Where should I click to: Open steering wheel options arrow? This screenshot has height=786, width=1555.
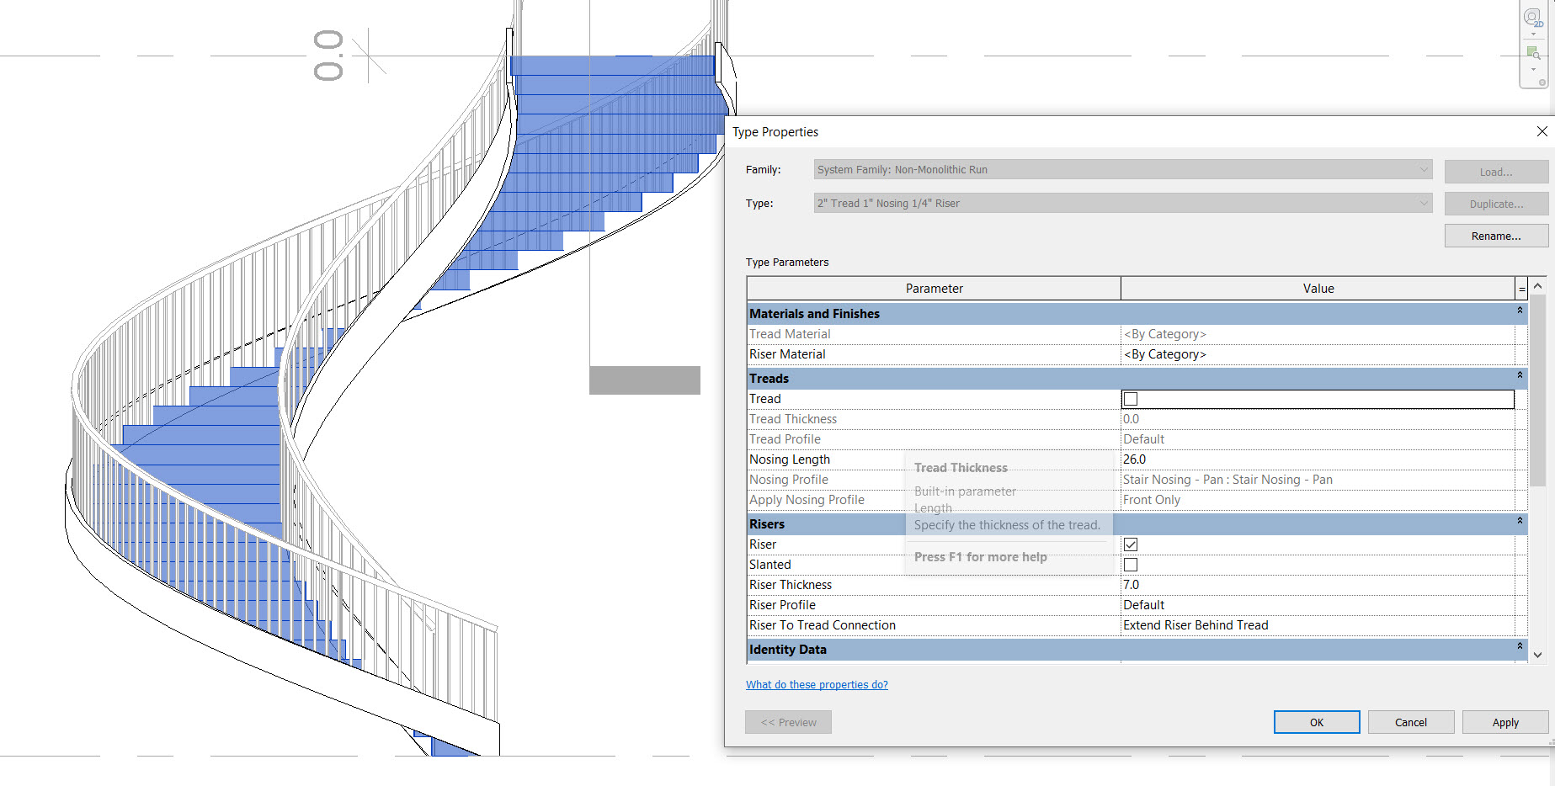click(1533, 35)
